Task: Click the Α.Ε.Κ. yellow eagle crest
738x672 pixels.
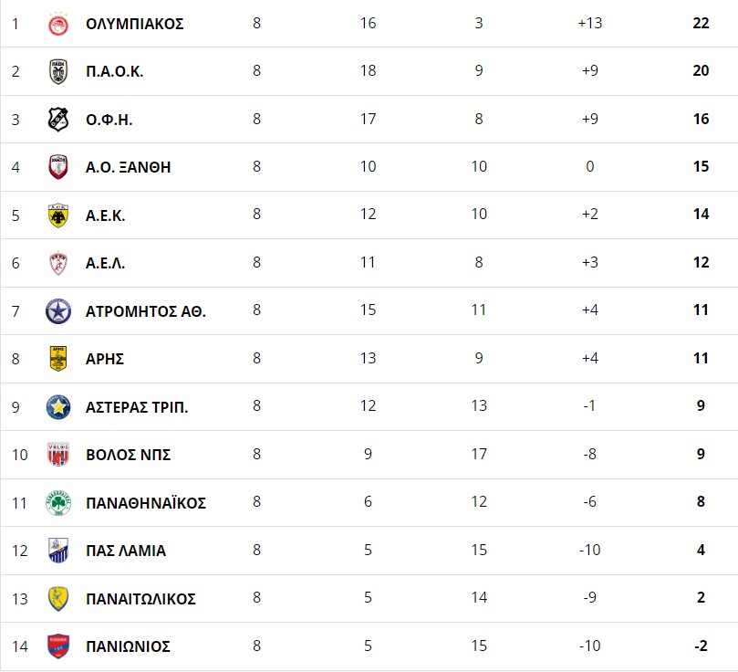Action: pyautogui.click(x=58, y=215)
